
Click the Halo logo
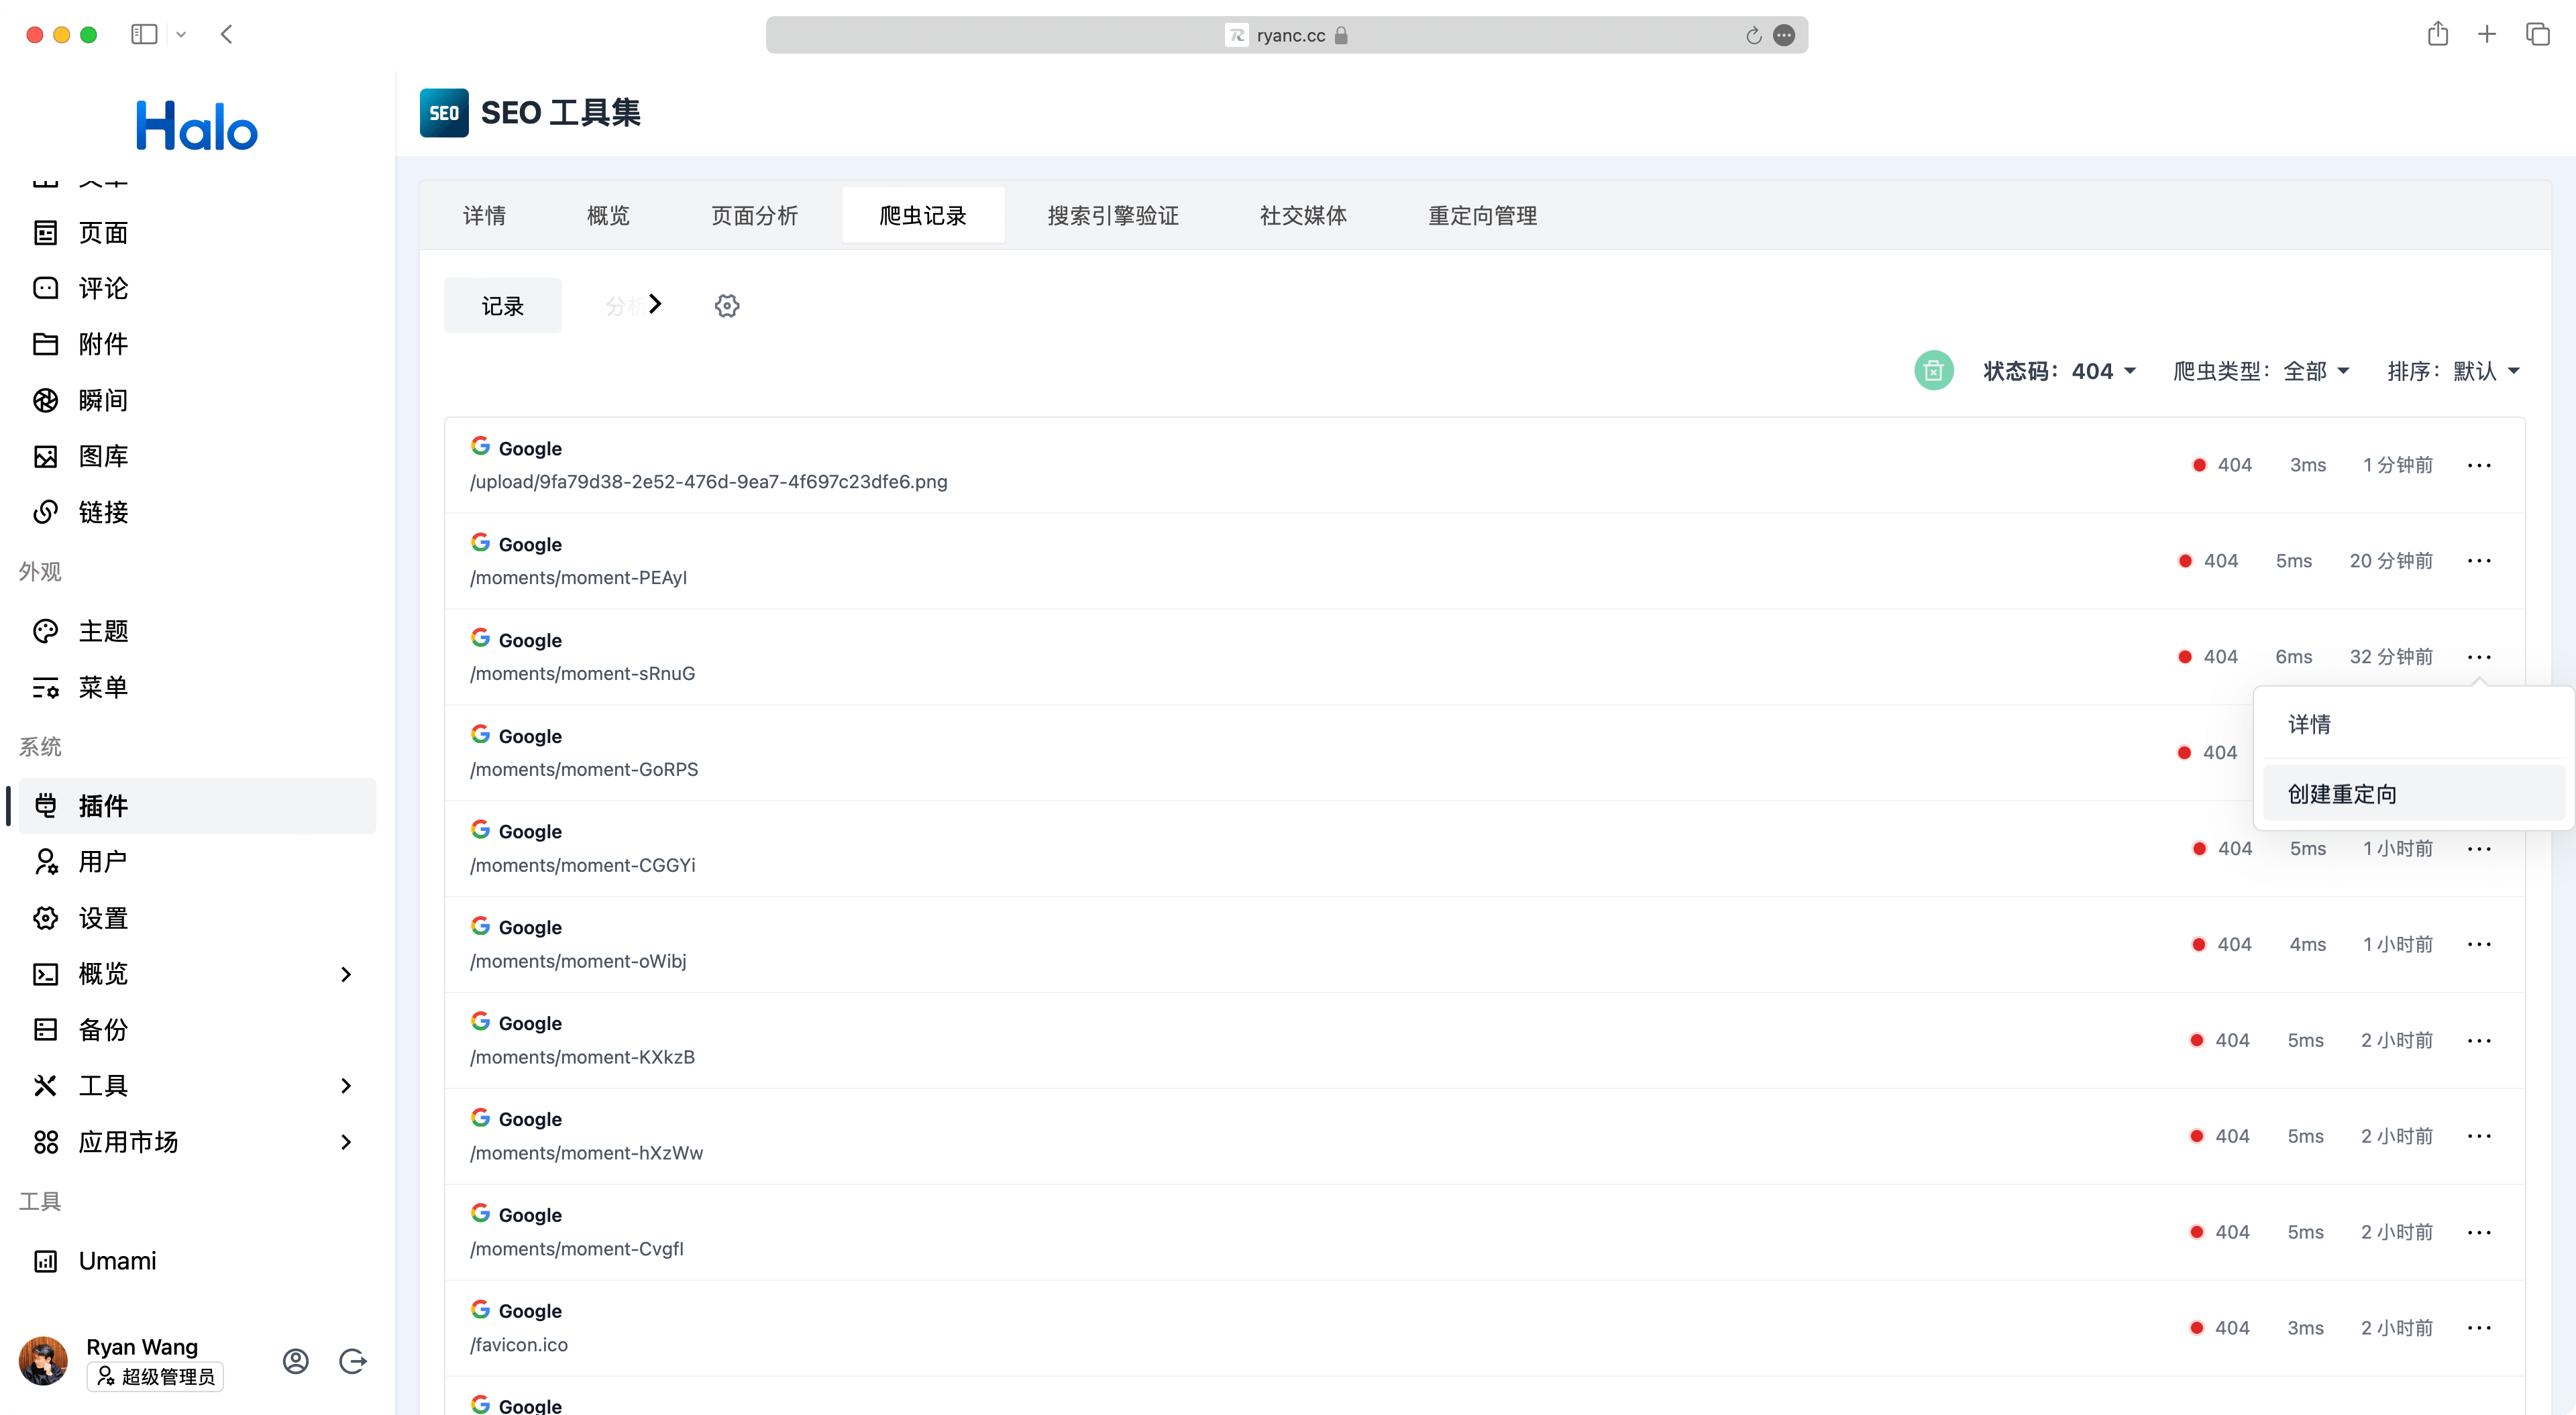197,126
